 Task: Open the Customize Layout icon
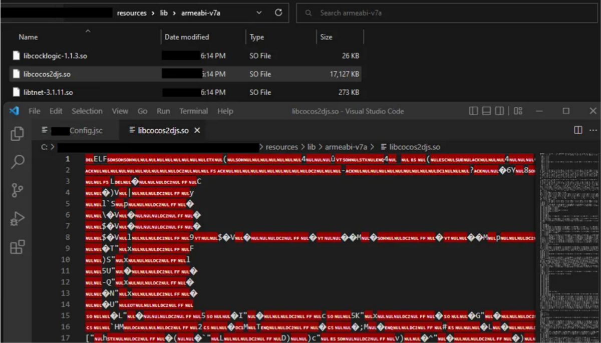pos(518,111)
